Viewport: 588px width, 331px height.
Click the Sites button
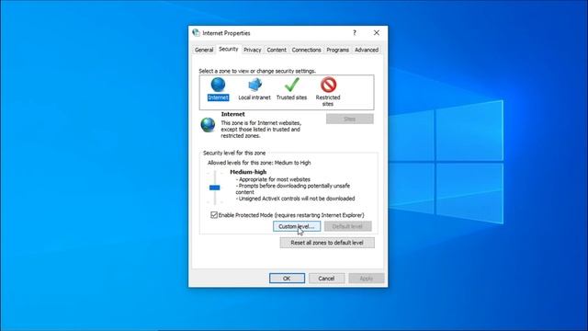[349, 119]
